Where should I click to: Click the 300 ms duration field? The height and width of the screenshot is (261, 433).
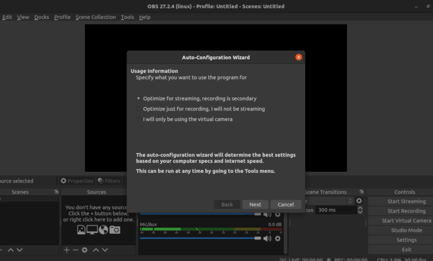click(336, 210)
